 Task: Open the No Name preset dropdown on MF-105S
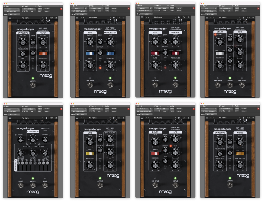tap(28, 118)
